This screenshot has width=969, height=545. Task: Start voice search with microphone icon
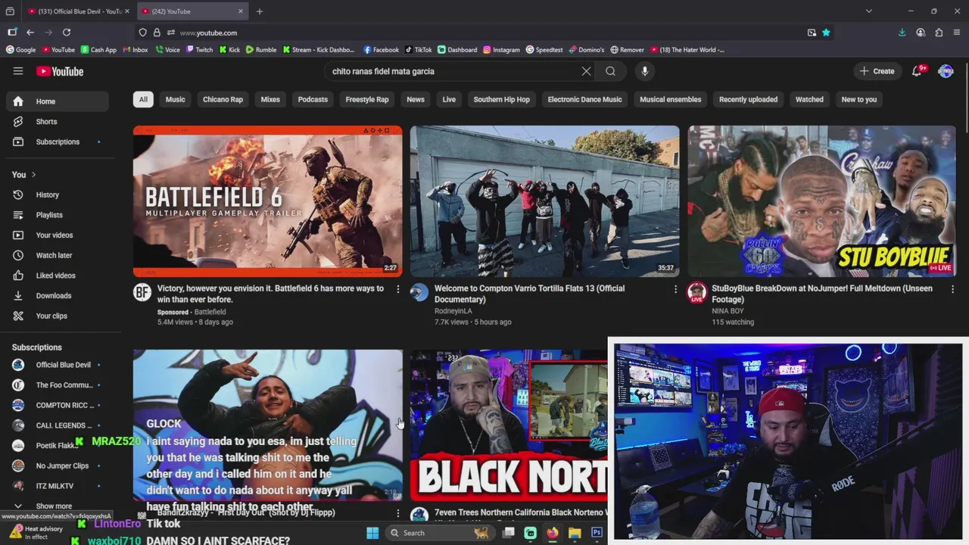(x=645, y=71)
